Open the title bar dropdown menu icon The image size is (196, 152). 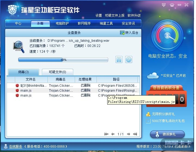point(164,5)
